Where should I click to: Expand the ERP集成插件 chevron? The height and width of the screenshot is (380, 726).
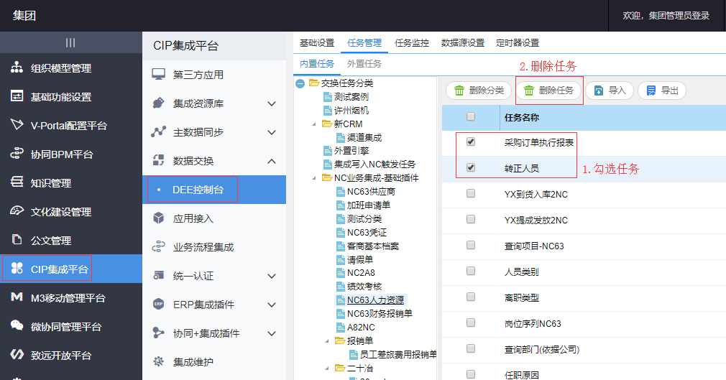272,305
